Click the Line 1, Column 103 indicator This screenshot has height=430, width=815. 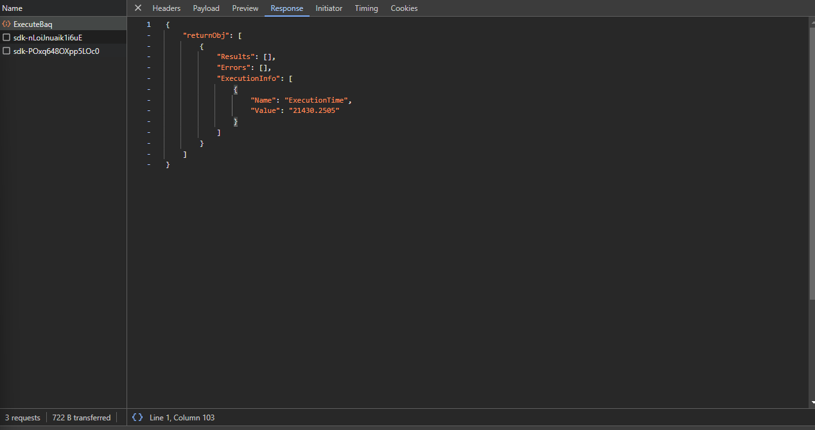(x=182, y=418)
